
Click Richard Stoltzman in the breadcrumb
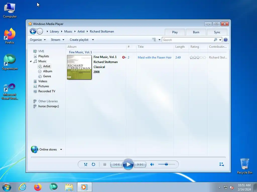(102, 31)
